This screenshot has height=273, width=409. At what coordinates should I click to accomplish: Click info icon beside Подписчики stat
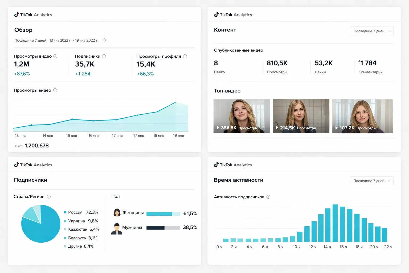[104, 56]
